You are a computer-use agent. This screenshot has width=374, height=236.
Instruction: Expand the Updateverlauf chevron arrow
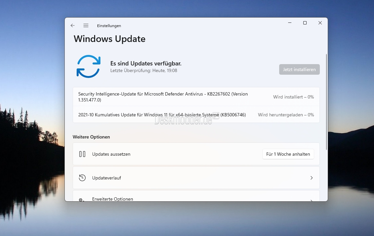(x=312, y=178)
